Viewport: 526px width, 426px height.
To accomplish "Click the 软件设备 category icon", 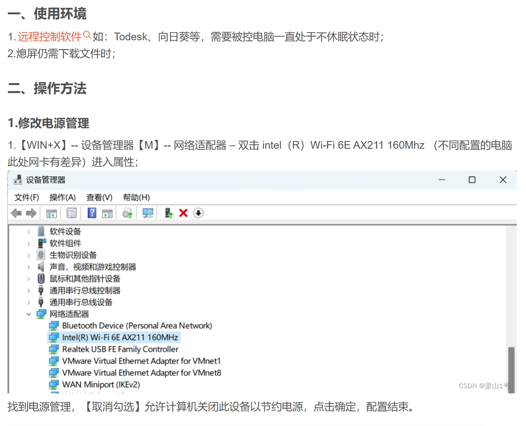I will point(41,231).
